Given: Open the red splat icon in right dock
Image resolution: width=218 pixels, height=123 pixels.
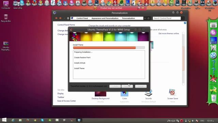Looking at the screenshot, I should coord(213,79).
